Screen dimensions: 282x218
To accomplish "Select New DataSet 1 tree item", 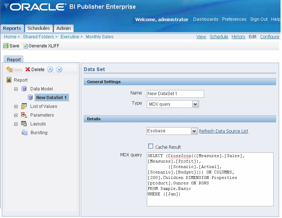I will [52, 97].
